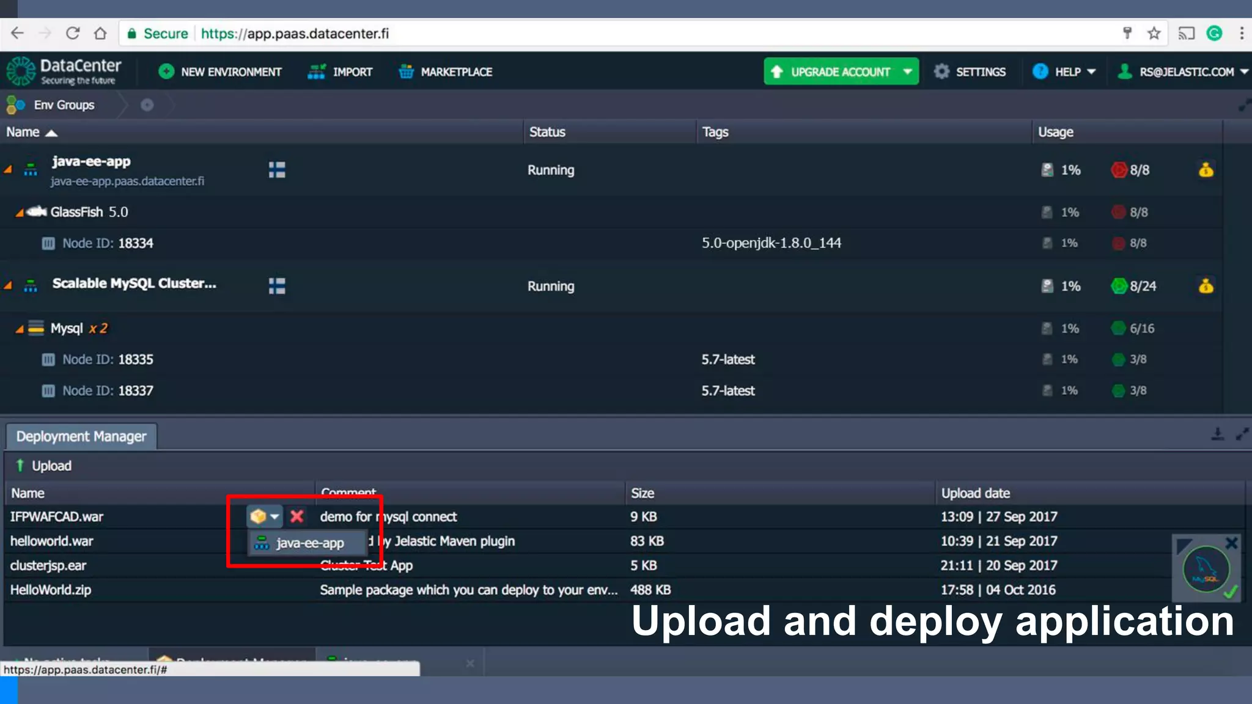Click 5.0-openjdk-1.8.0_144 tag
The height and width of the screenshot is (704, 1252).
coord(771,243)
